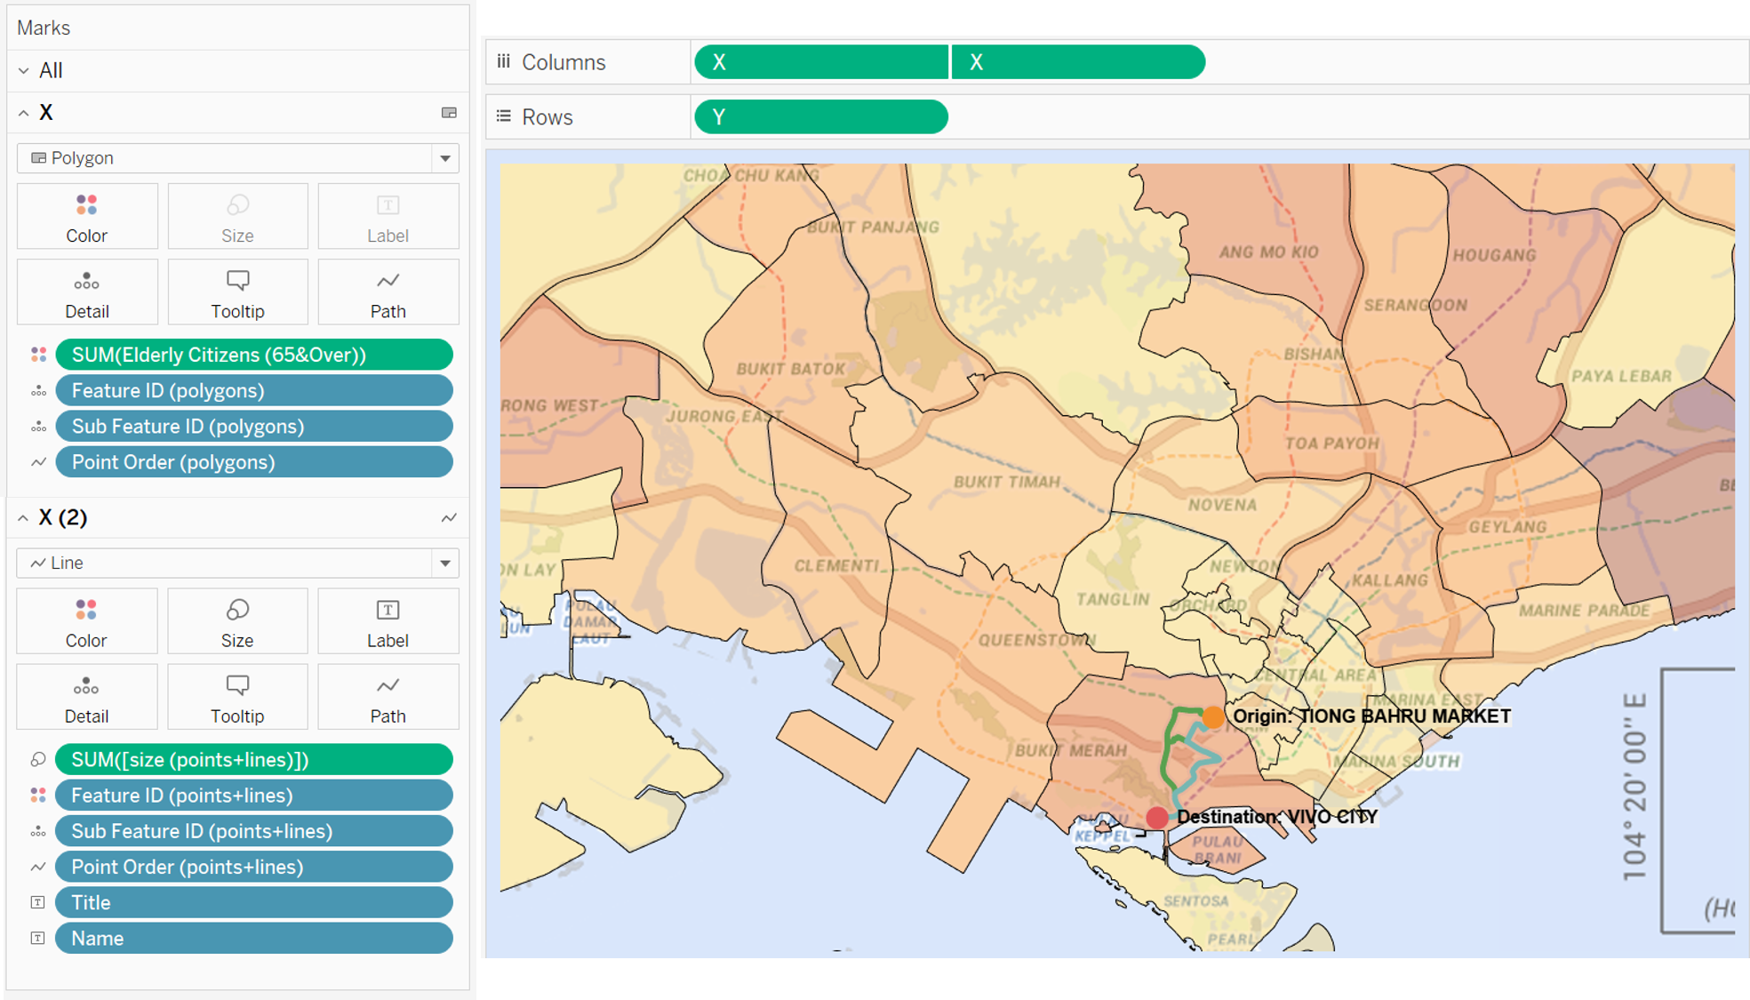Open the Polygon mark type dropdown
Viewport: 1750px width, 1000px height.
pos(444,158)
